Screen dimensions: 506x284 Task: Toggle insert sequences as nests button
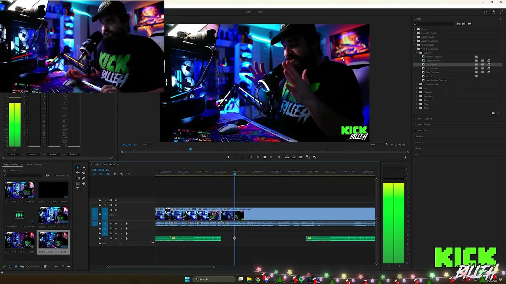(x=94, y=174)
